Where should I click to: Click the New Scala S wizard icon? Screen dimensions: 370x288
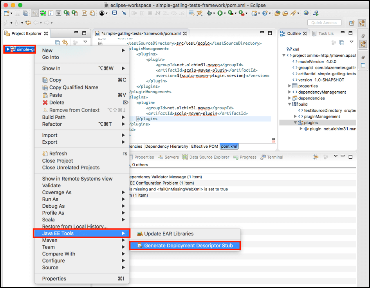click(265, 13)
